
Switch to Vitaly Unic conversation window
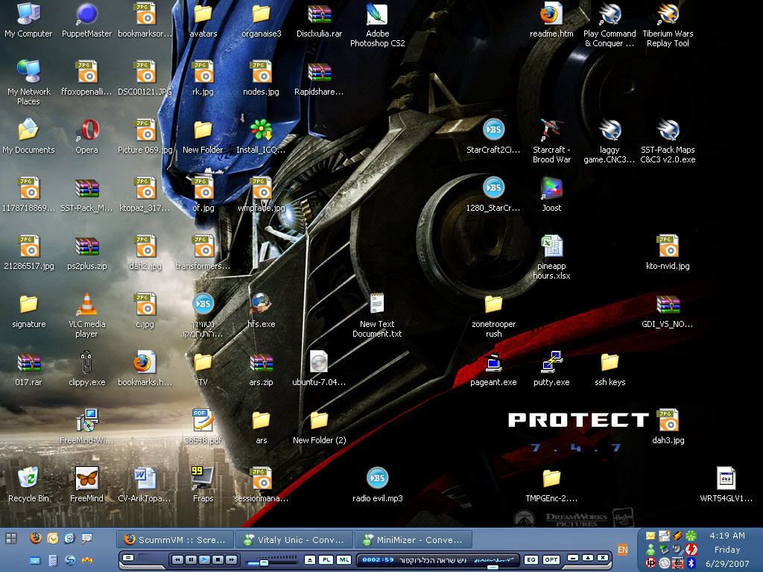click(x=295, y=539)
